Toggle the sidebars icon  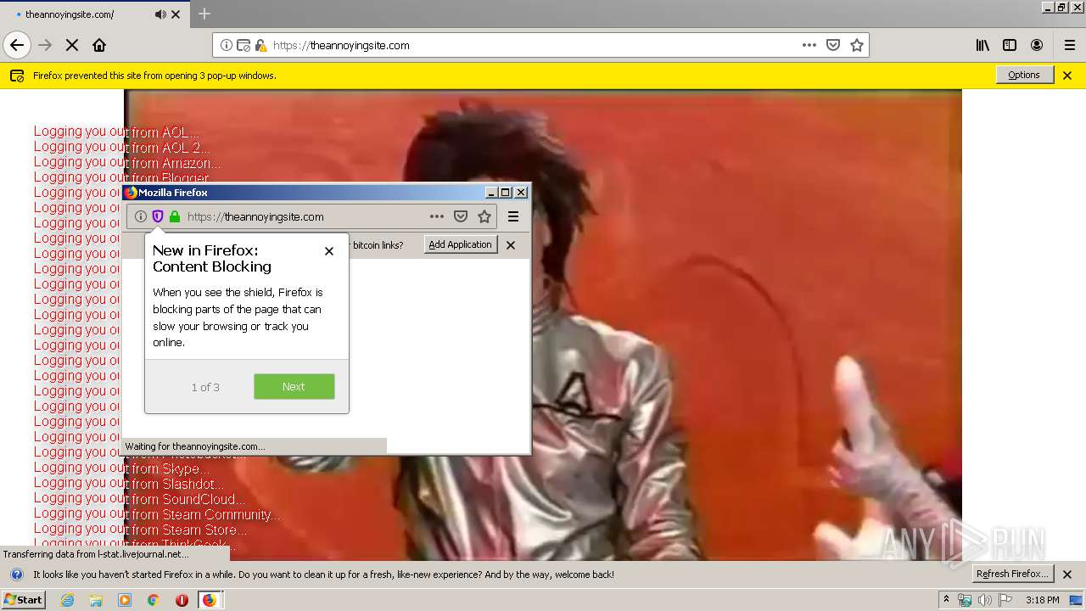(x=1010, y=45)
